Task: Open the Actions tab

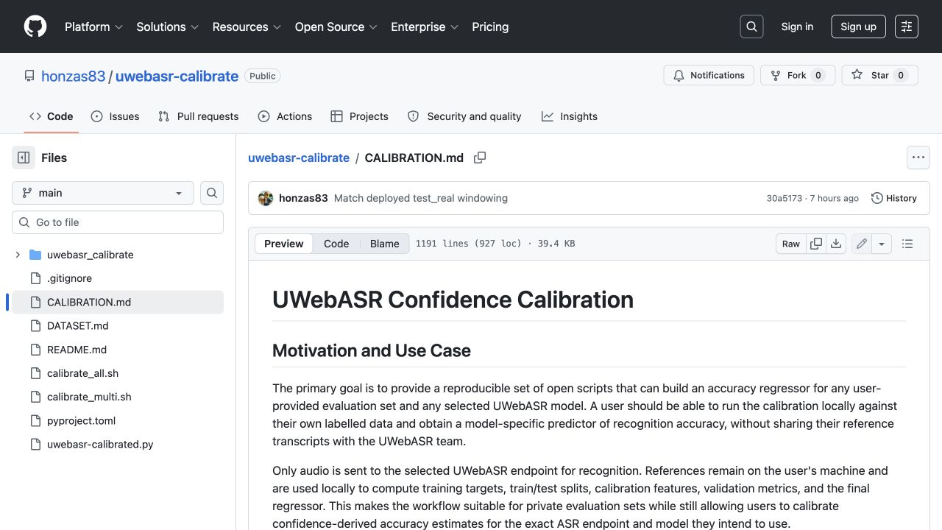Action: pos(286,116)
